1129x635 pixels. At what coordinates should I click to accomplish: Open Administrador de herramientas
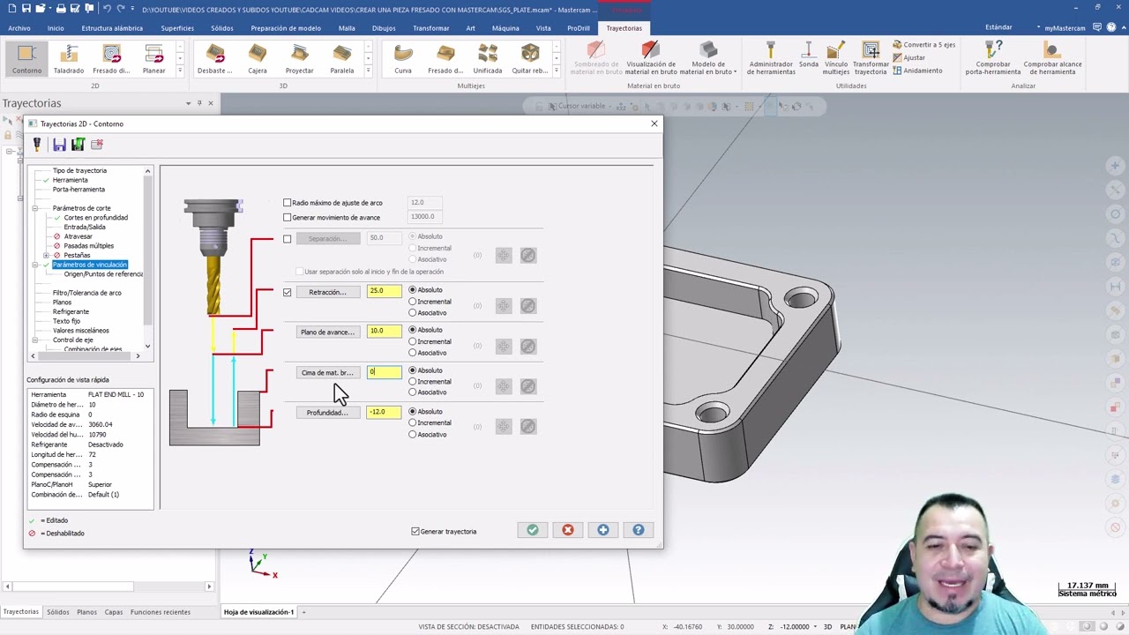click(x=771, y=58)
